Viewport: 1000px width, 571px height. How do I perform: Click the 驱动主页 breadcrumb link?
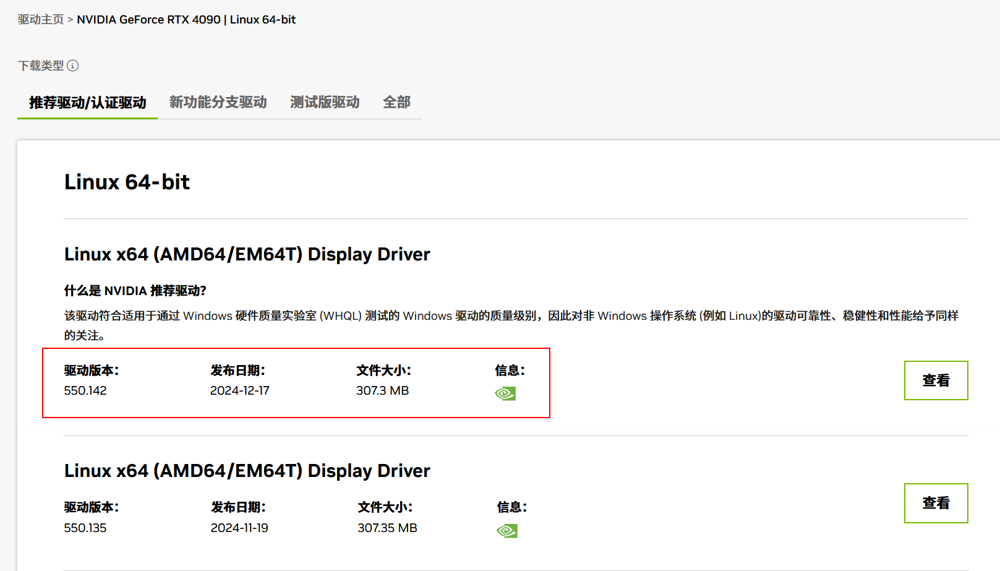point(41,20)
